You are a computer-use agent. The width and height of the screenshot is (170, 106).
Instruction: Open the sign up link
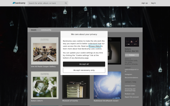[144, 3]
